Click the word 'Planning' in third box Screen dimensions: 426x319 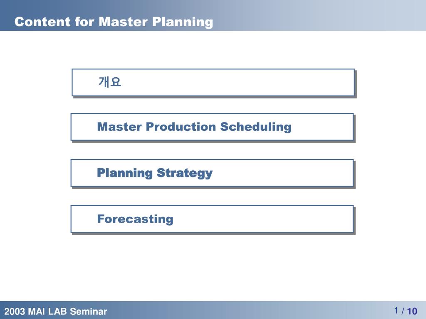125,173
